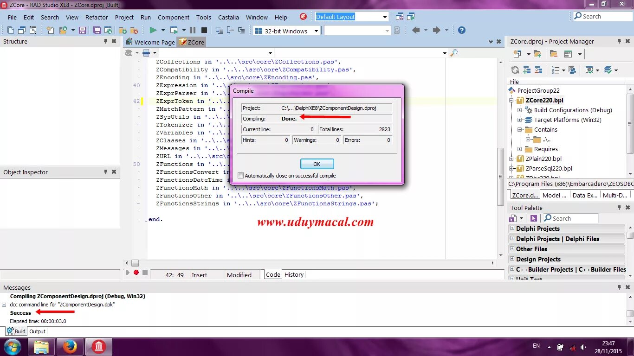
Task: Open the Component menu
Action: [x=174, y=17]
